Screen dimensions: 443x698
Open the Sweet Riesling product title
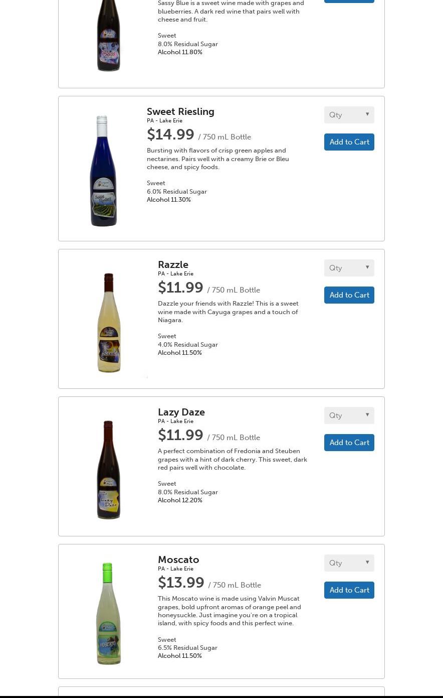pyautogui.click(x=180, y=111)
